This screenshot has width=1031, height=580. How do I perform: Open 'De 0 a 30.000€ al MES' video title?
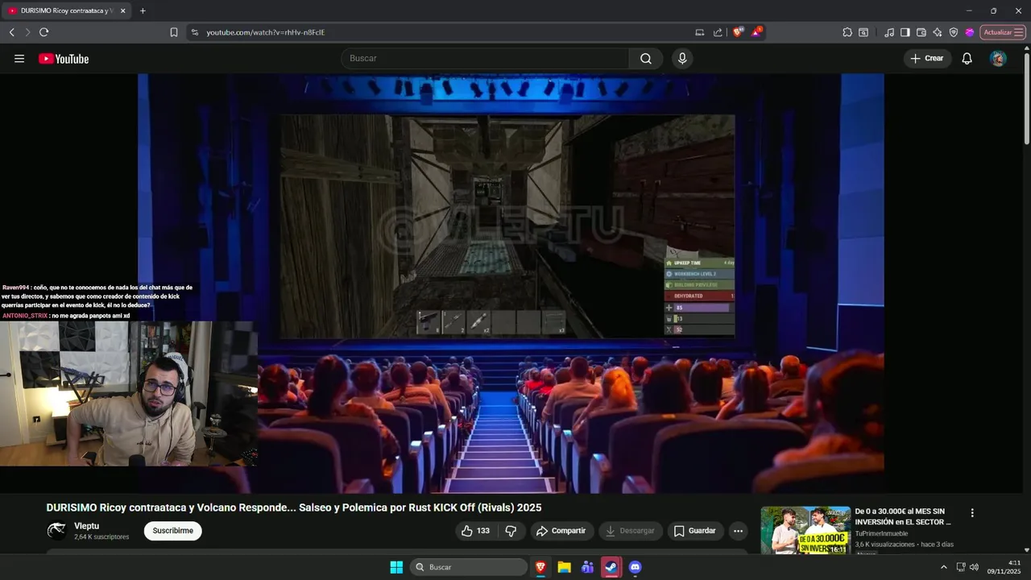pyautogui.click(x=903, y=516)
